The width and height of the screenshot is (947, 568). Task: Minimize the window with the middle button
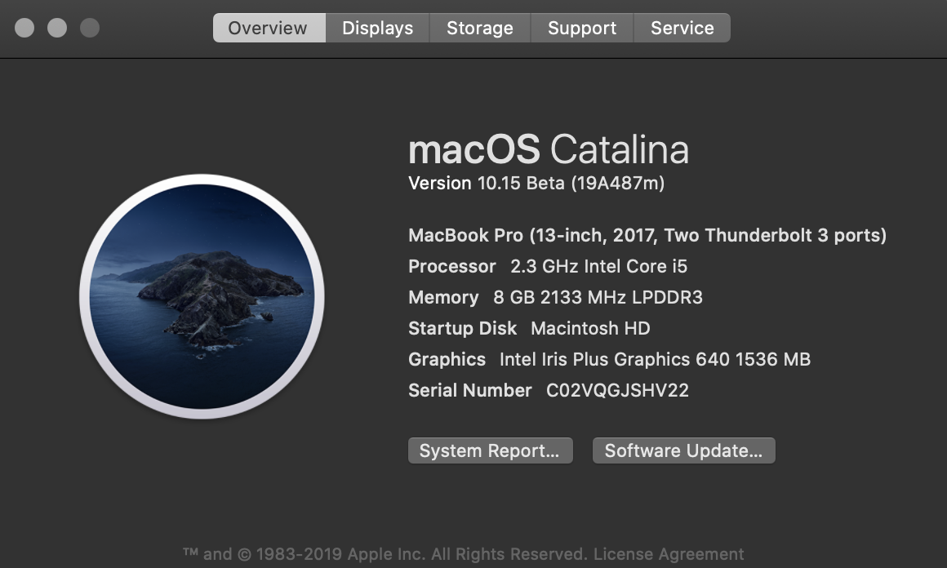57,28
